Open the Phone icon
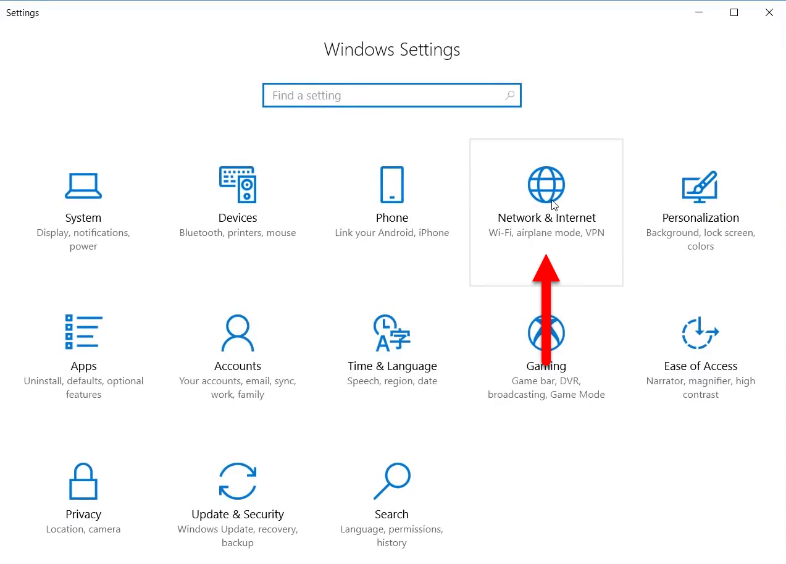The width and height of the screenshot is (786, 564). [x=392, y=184]
